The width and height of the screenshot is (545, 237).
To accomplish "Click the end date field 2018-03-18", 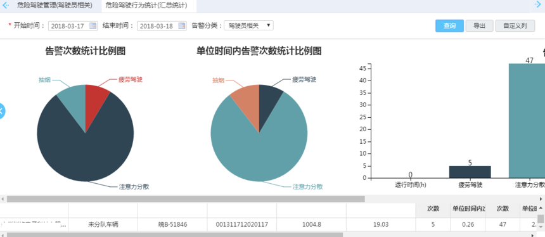I will pyautogui.click(x=162, y=26).
